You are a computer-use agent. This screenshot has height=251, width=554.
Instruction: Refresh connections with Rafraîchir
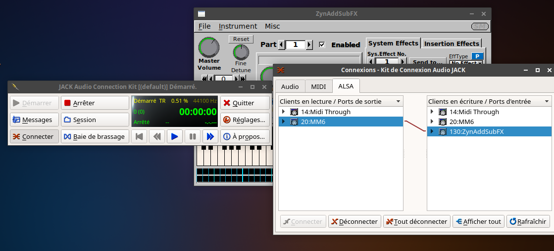pos(528,221)
